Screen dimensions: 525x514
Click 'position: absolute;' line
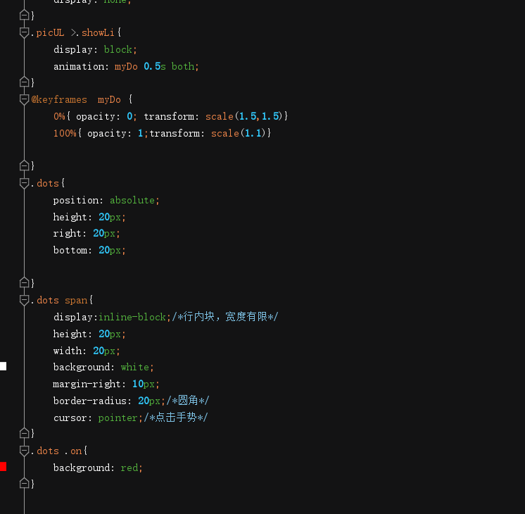pyautogui.click(x=106, y=200)
